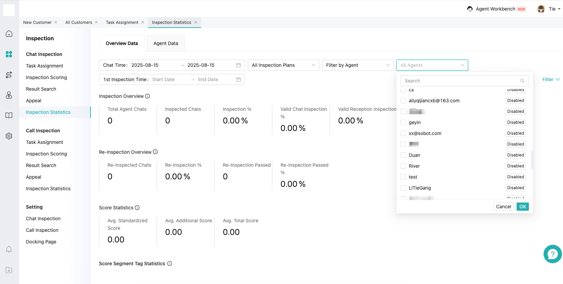
Task: Open Appeal under Call Inspection
Action: (x=33, y=177)
